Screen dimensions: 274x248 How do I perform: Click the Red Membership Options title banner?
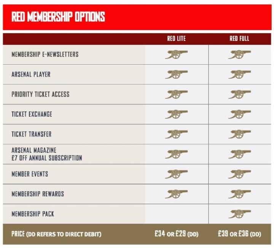(x=137, y=17)
